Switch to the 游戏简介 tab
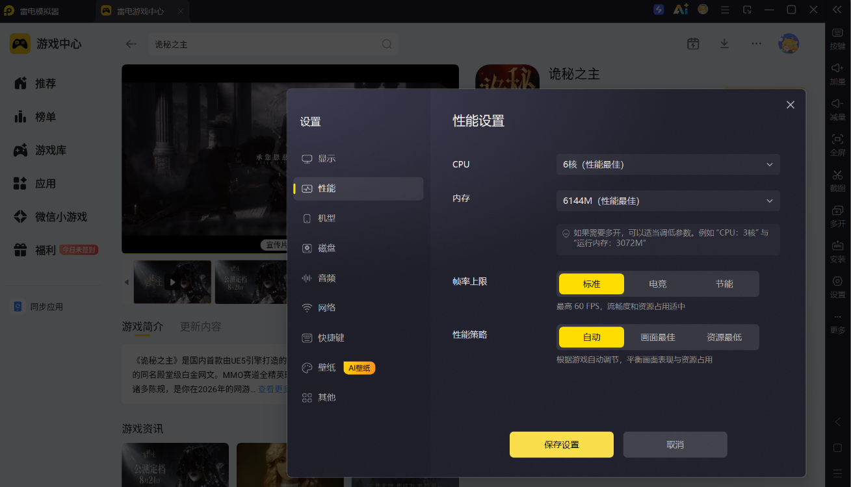This screenshot has height=487, width=851. click(x=143, y=327)
